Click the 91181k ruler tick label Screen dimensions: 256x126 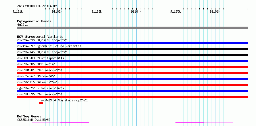[18, 11]
